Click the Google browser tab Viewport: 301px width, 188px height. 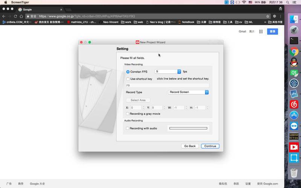click(x=40, y=9)
